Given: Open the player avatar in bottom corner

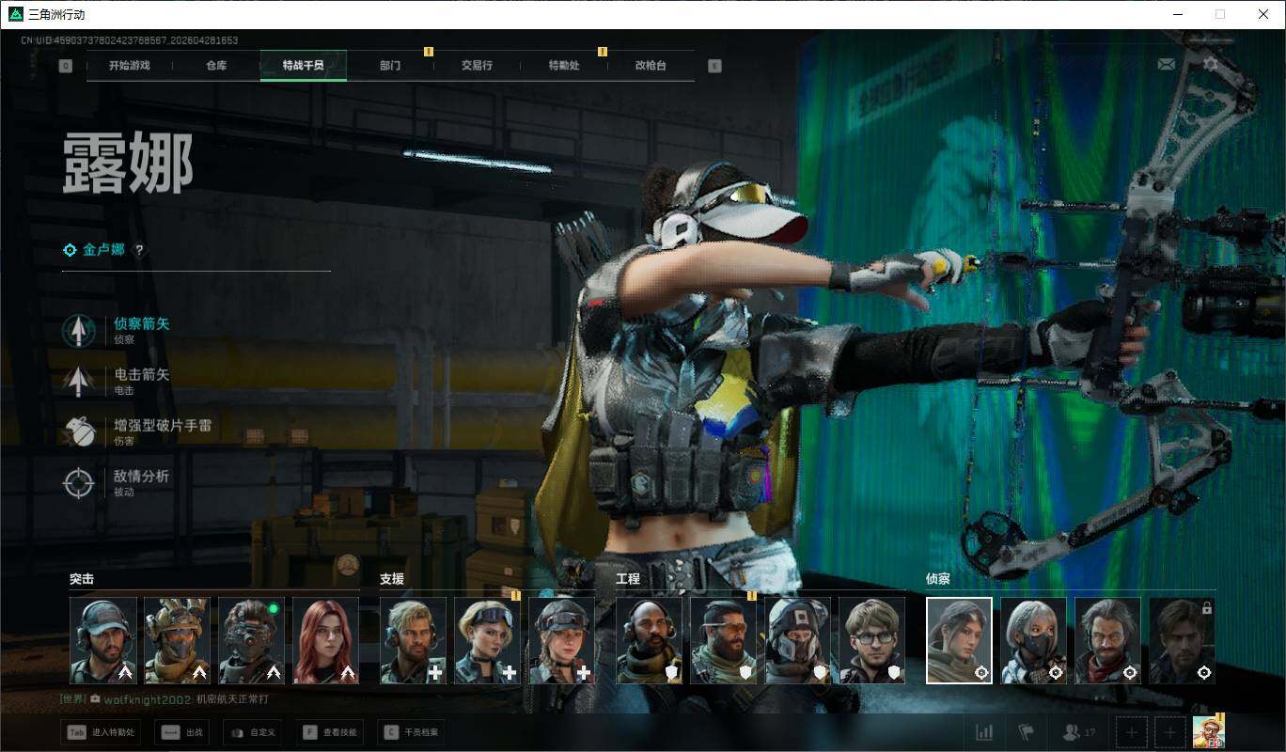Looking at the screenshot, I should pos(1208,731).
